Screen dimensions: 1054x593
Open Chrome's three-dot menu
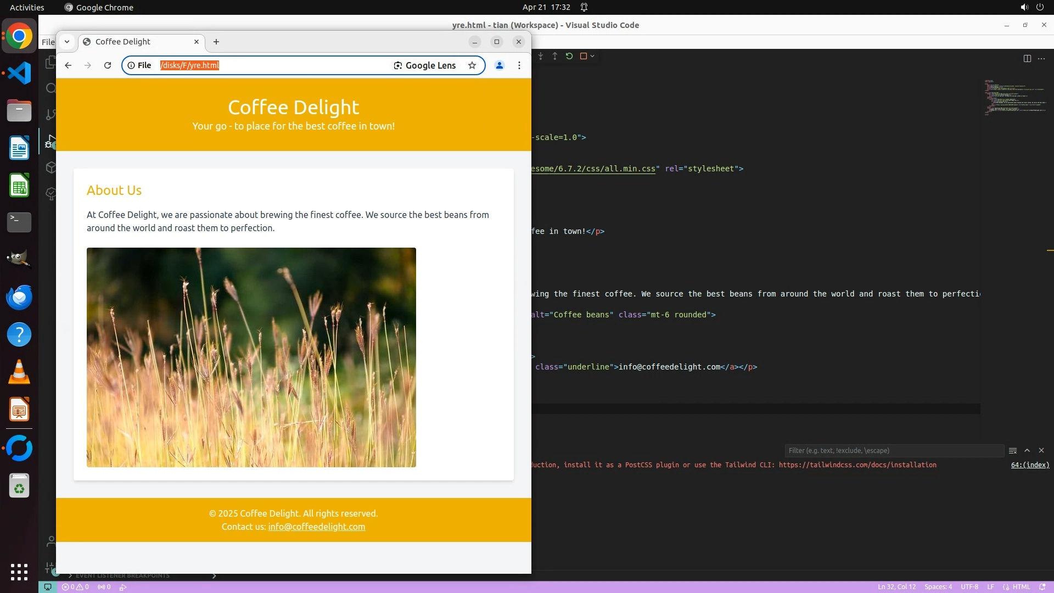519,65
